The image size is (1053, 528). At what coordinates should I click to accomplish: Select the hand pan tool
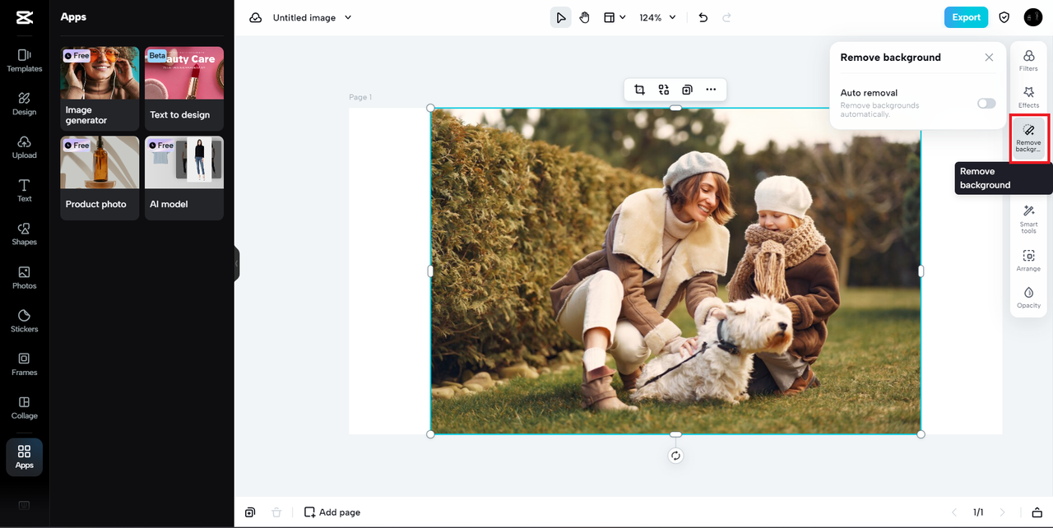tap(585, 17)
